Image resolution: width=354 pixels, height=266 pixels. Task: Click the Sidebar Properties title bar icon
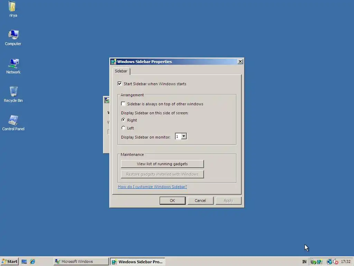(x=113, y=62)
